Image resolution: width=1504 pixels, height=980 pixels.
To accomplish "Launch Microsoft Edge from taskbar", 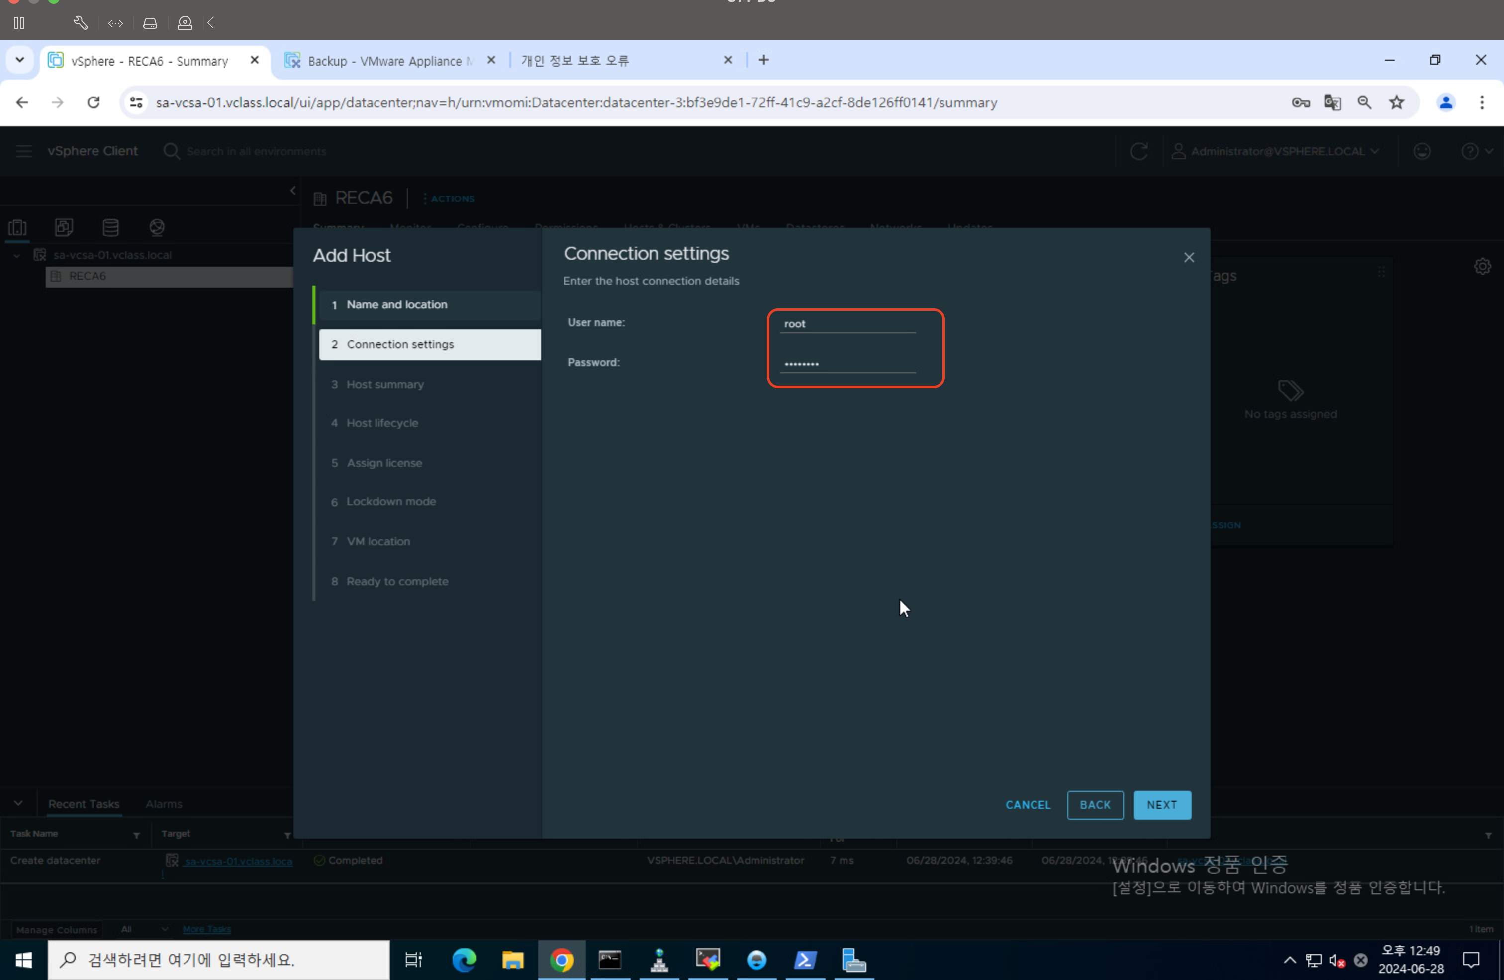I will pos(464,961).
